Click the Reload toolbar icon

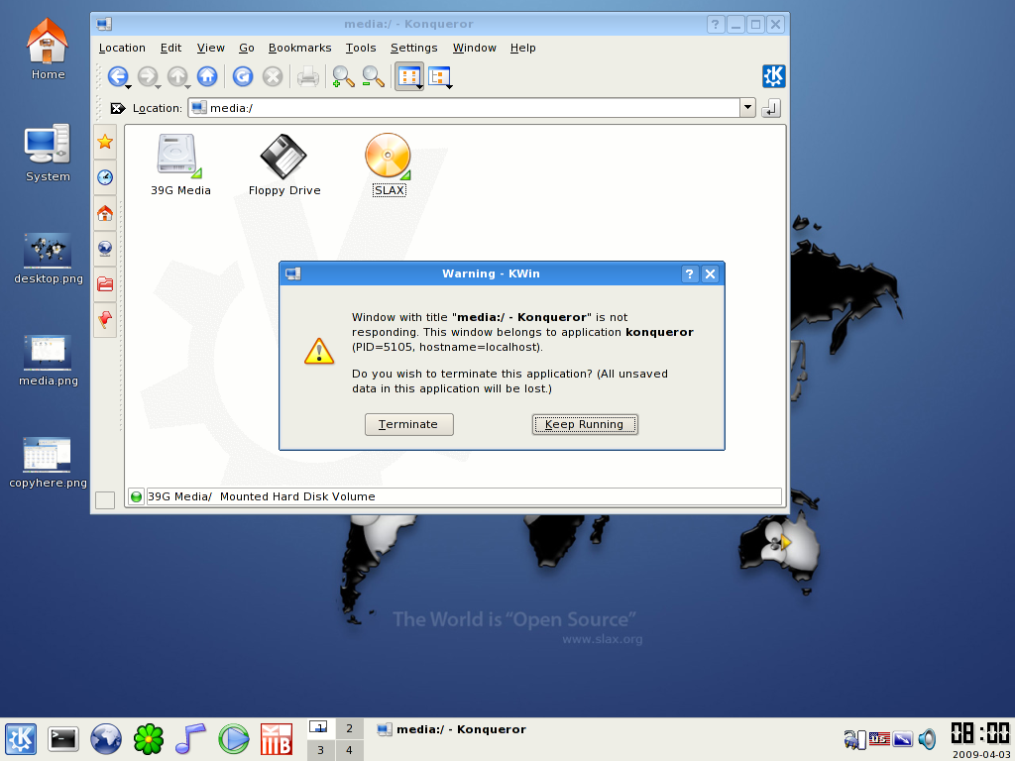[243, 76]
